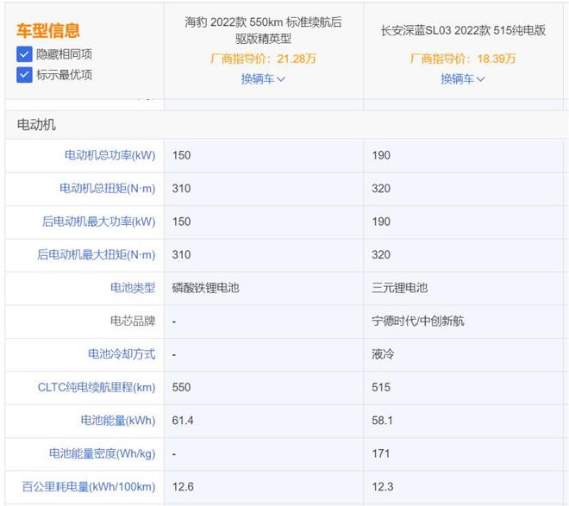Select 320 in 后电动机最大扭矩 row
Image resolution: width=569 pixels, height=506 pixels.
(381, 255)
